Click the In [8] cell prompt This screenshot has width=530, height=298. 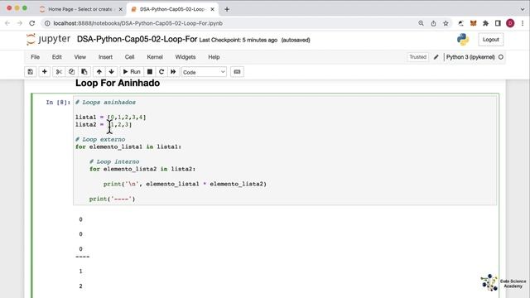coord(58,103)
